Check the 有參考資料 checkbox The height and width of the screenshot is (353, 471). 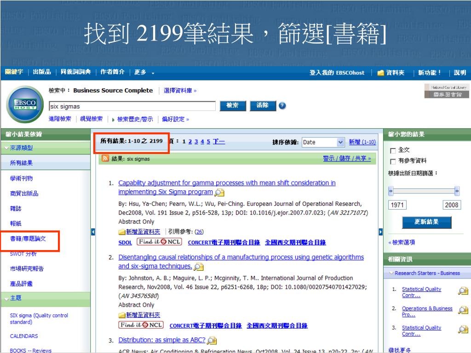click(x=393, y=161)
